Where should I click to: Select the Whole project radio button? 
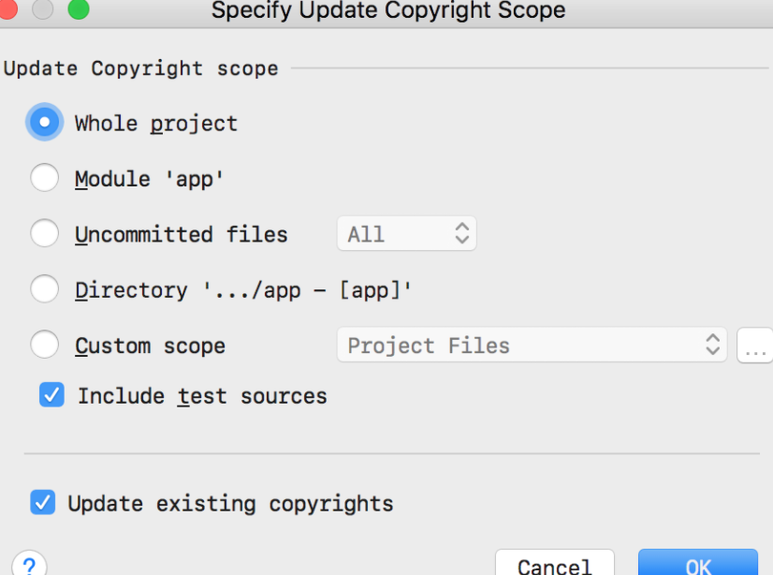(x=44, y=122)
